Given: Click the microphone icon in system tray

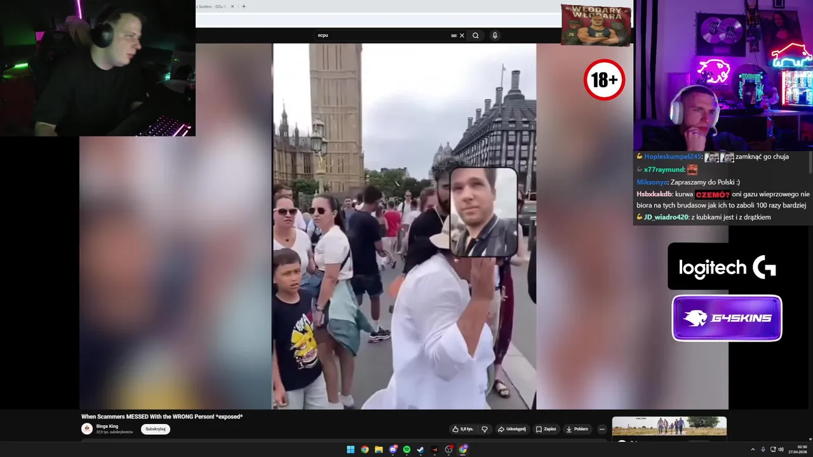Looking at the screenshot, I should click(x=763, y=449).
